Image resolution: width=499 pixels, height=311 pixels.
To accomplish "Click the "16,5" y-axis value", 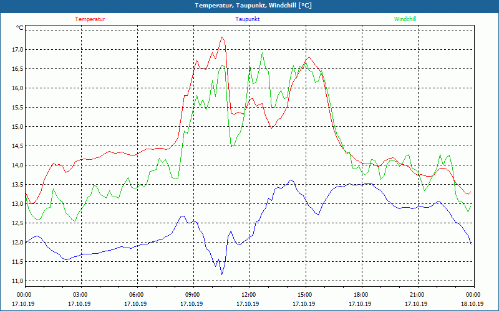I will (17, 69).
